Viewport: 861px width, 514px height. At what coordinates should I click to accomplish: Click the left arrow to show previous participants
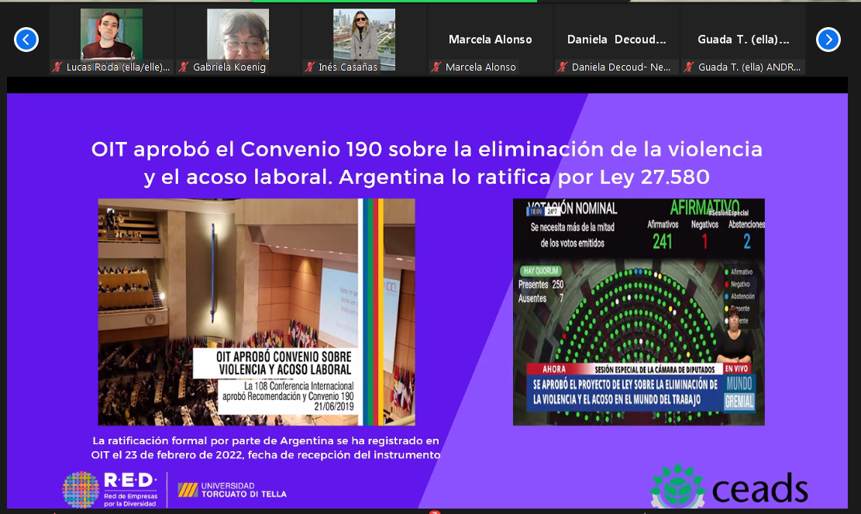(26, 39)
